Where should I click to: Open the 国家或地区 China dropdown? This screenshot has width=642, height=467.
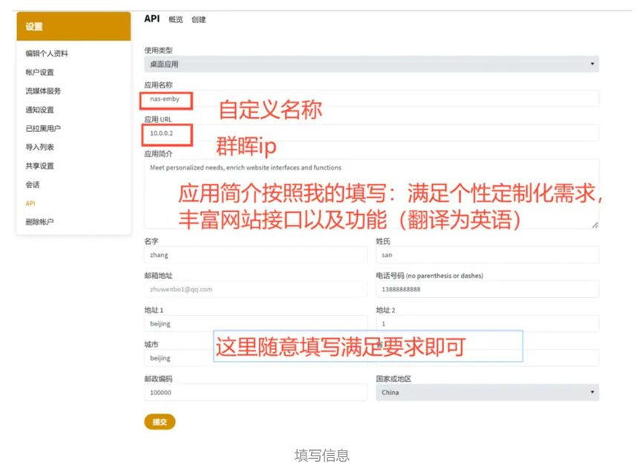[x=487, y=392]
